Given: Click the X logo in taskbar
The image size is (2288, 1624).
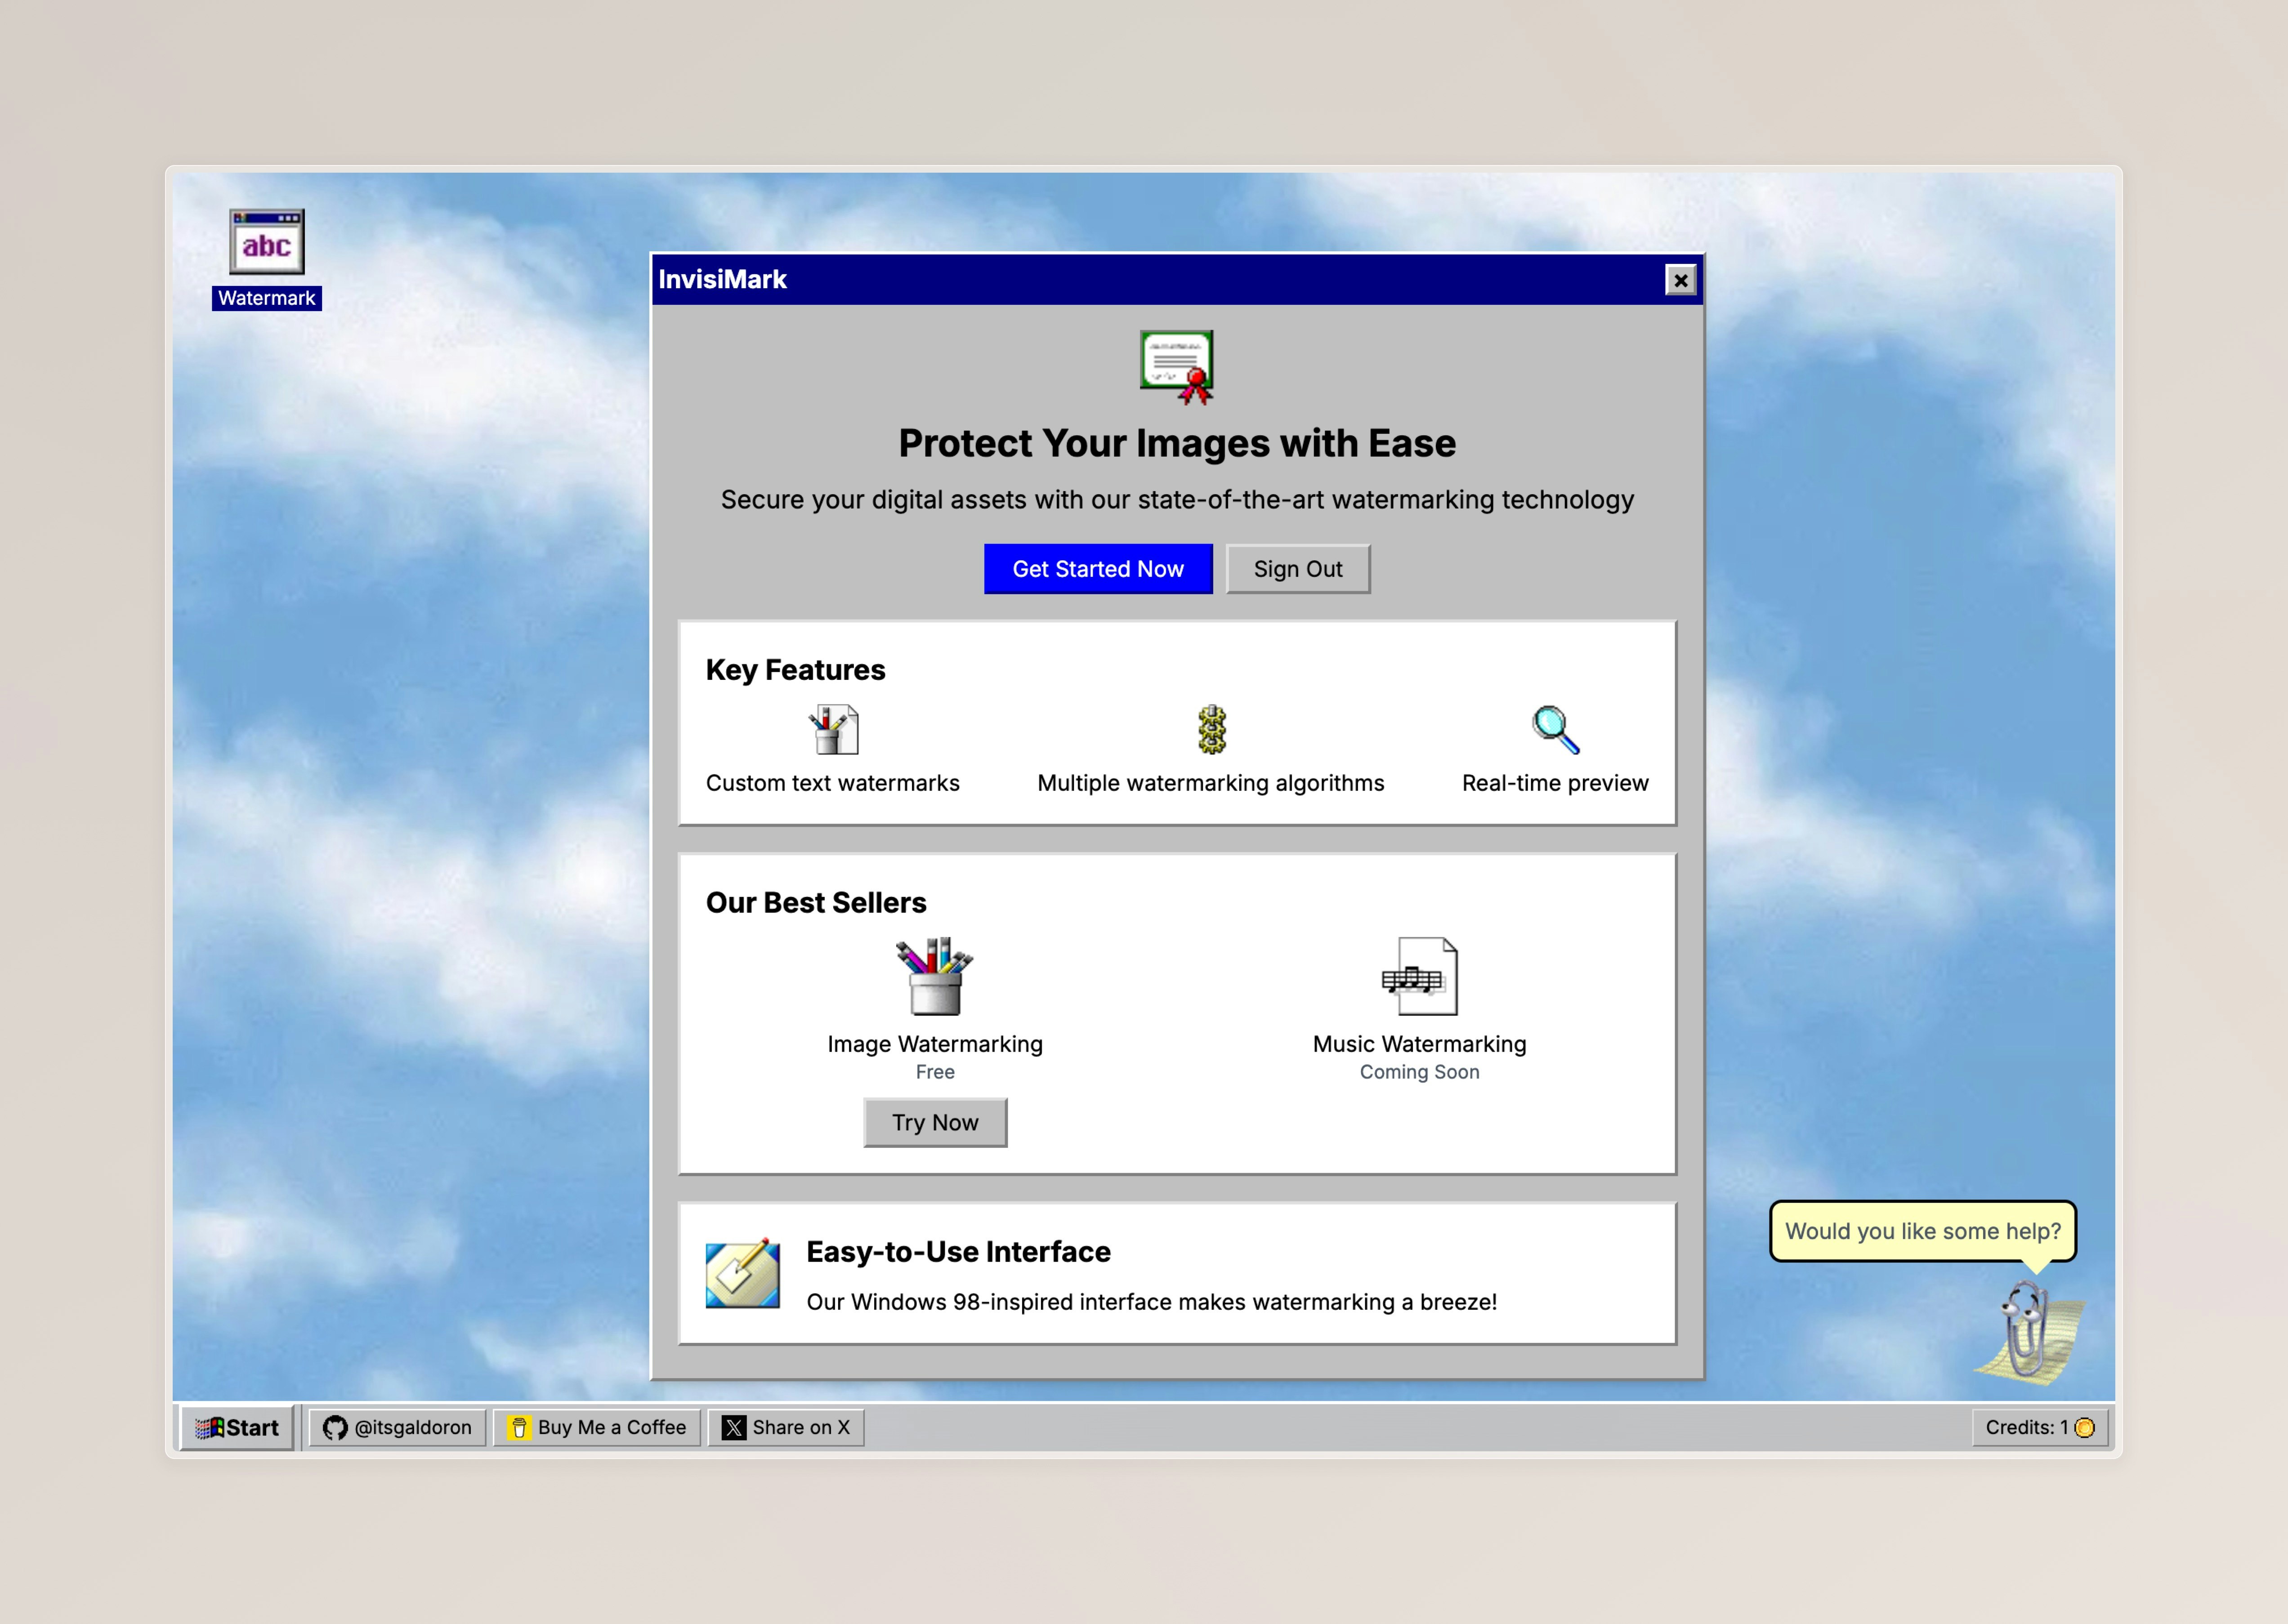Looking at the screenshot, I should pyautogui.click(x=734, y=1428).
